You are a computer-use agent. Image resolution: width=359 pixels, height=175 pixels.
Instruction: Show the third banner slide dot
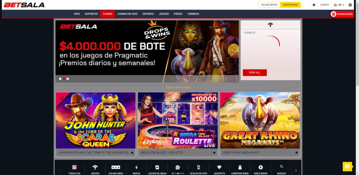tap(68, 79)
